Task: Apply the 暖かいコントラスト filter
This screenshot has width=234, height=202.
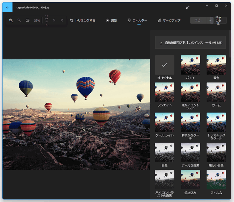Action: tap(190, 92)
